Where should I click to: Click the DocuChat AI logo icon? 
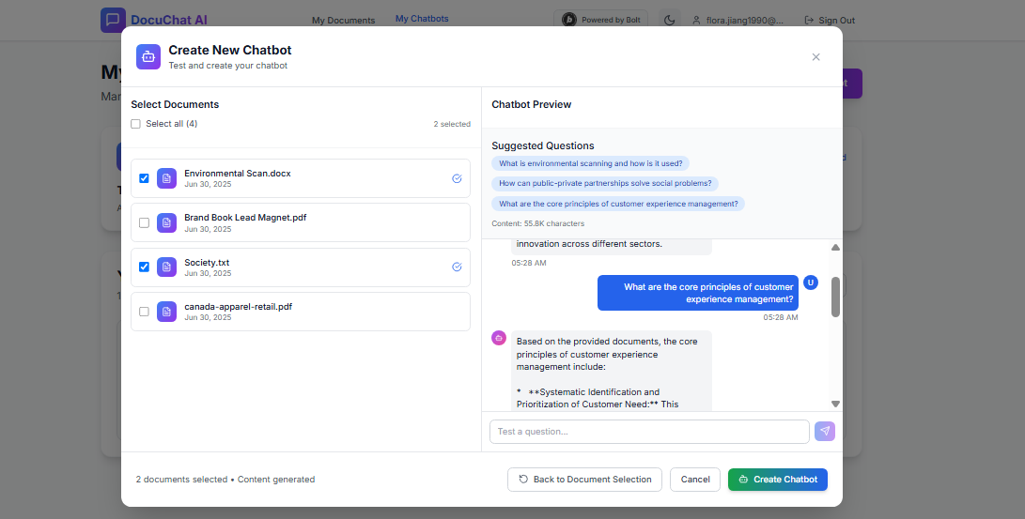[113, 20]
